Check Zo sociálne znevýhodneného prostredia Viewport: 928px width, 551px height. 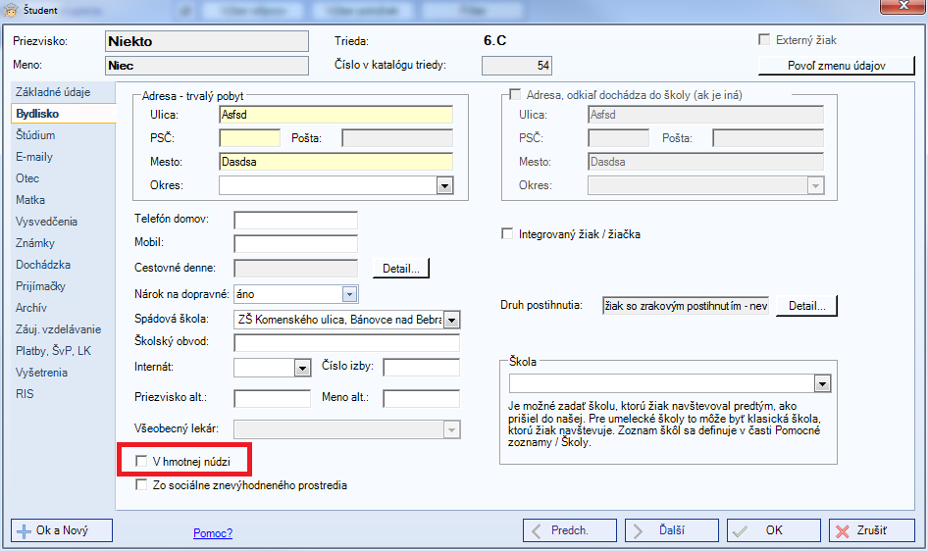142,484
